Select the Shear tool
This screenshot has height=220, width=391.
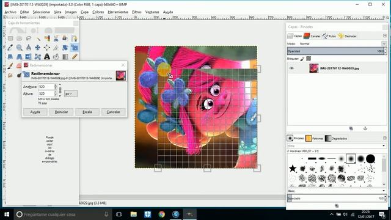(x=10, y=57)
